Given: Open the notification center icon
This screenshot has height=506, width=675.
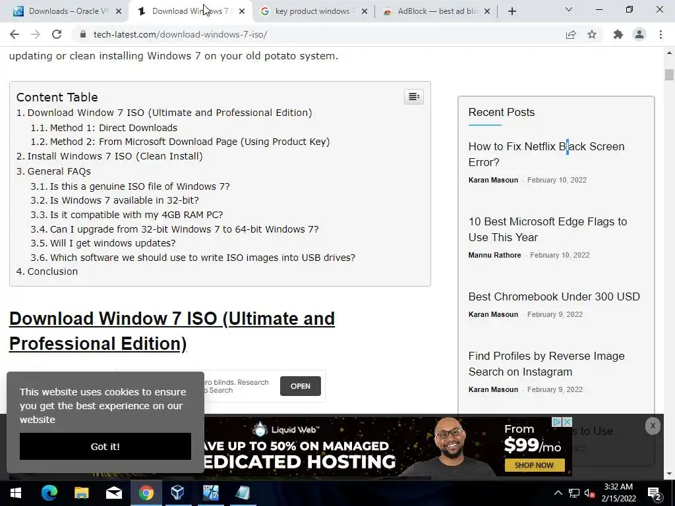Looking at the screenshot, I should click(655, 493).
